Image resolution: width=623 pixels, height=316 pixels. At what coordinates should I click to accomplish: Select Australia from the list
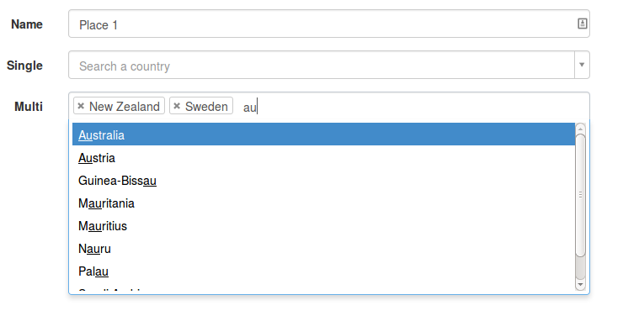click(323, 134)
